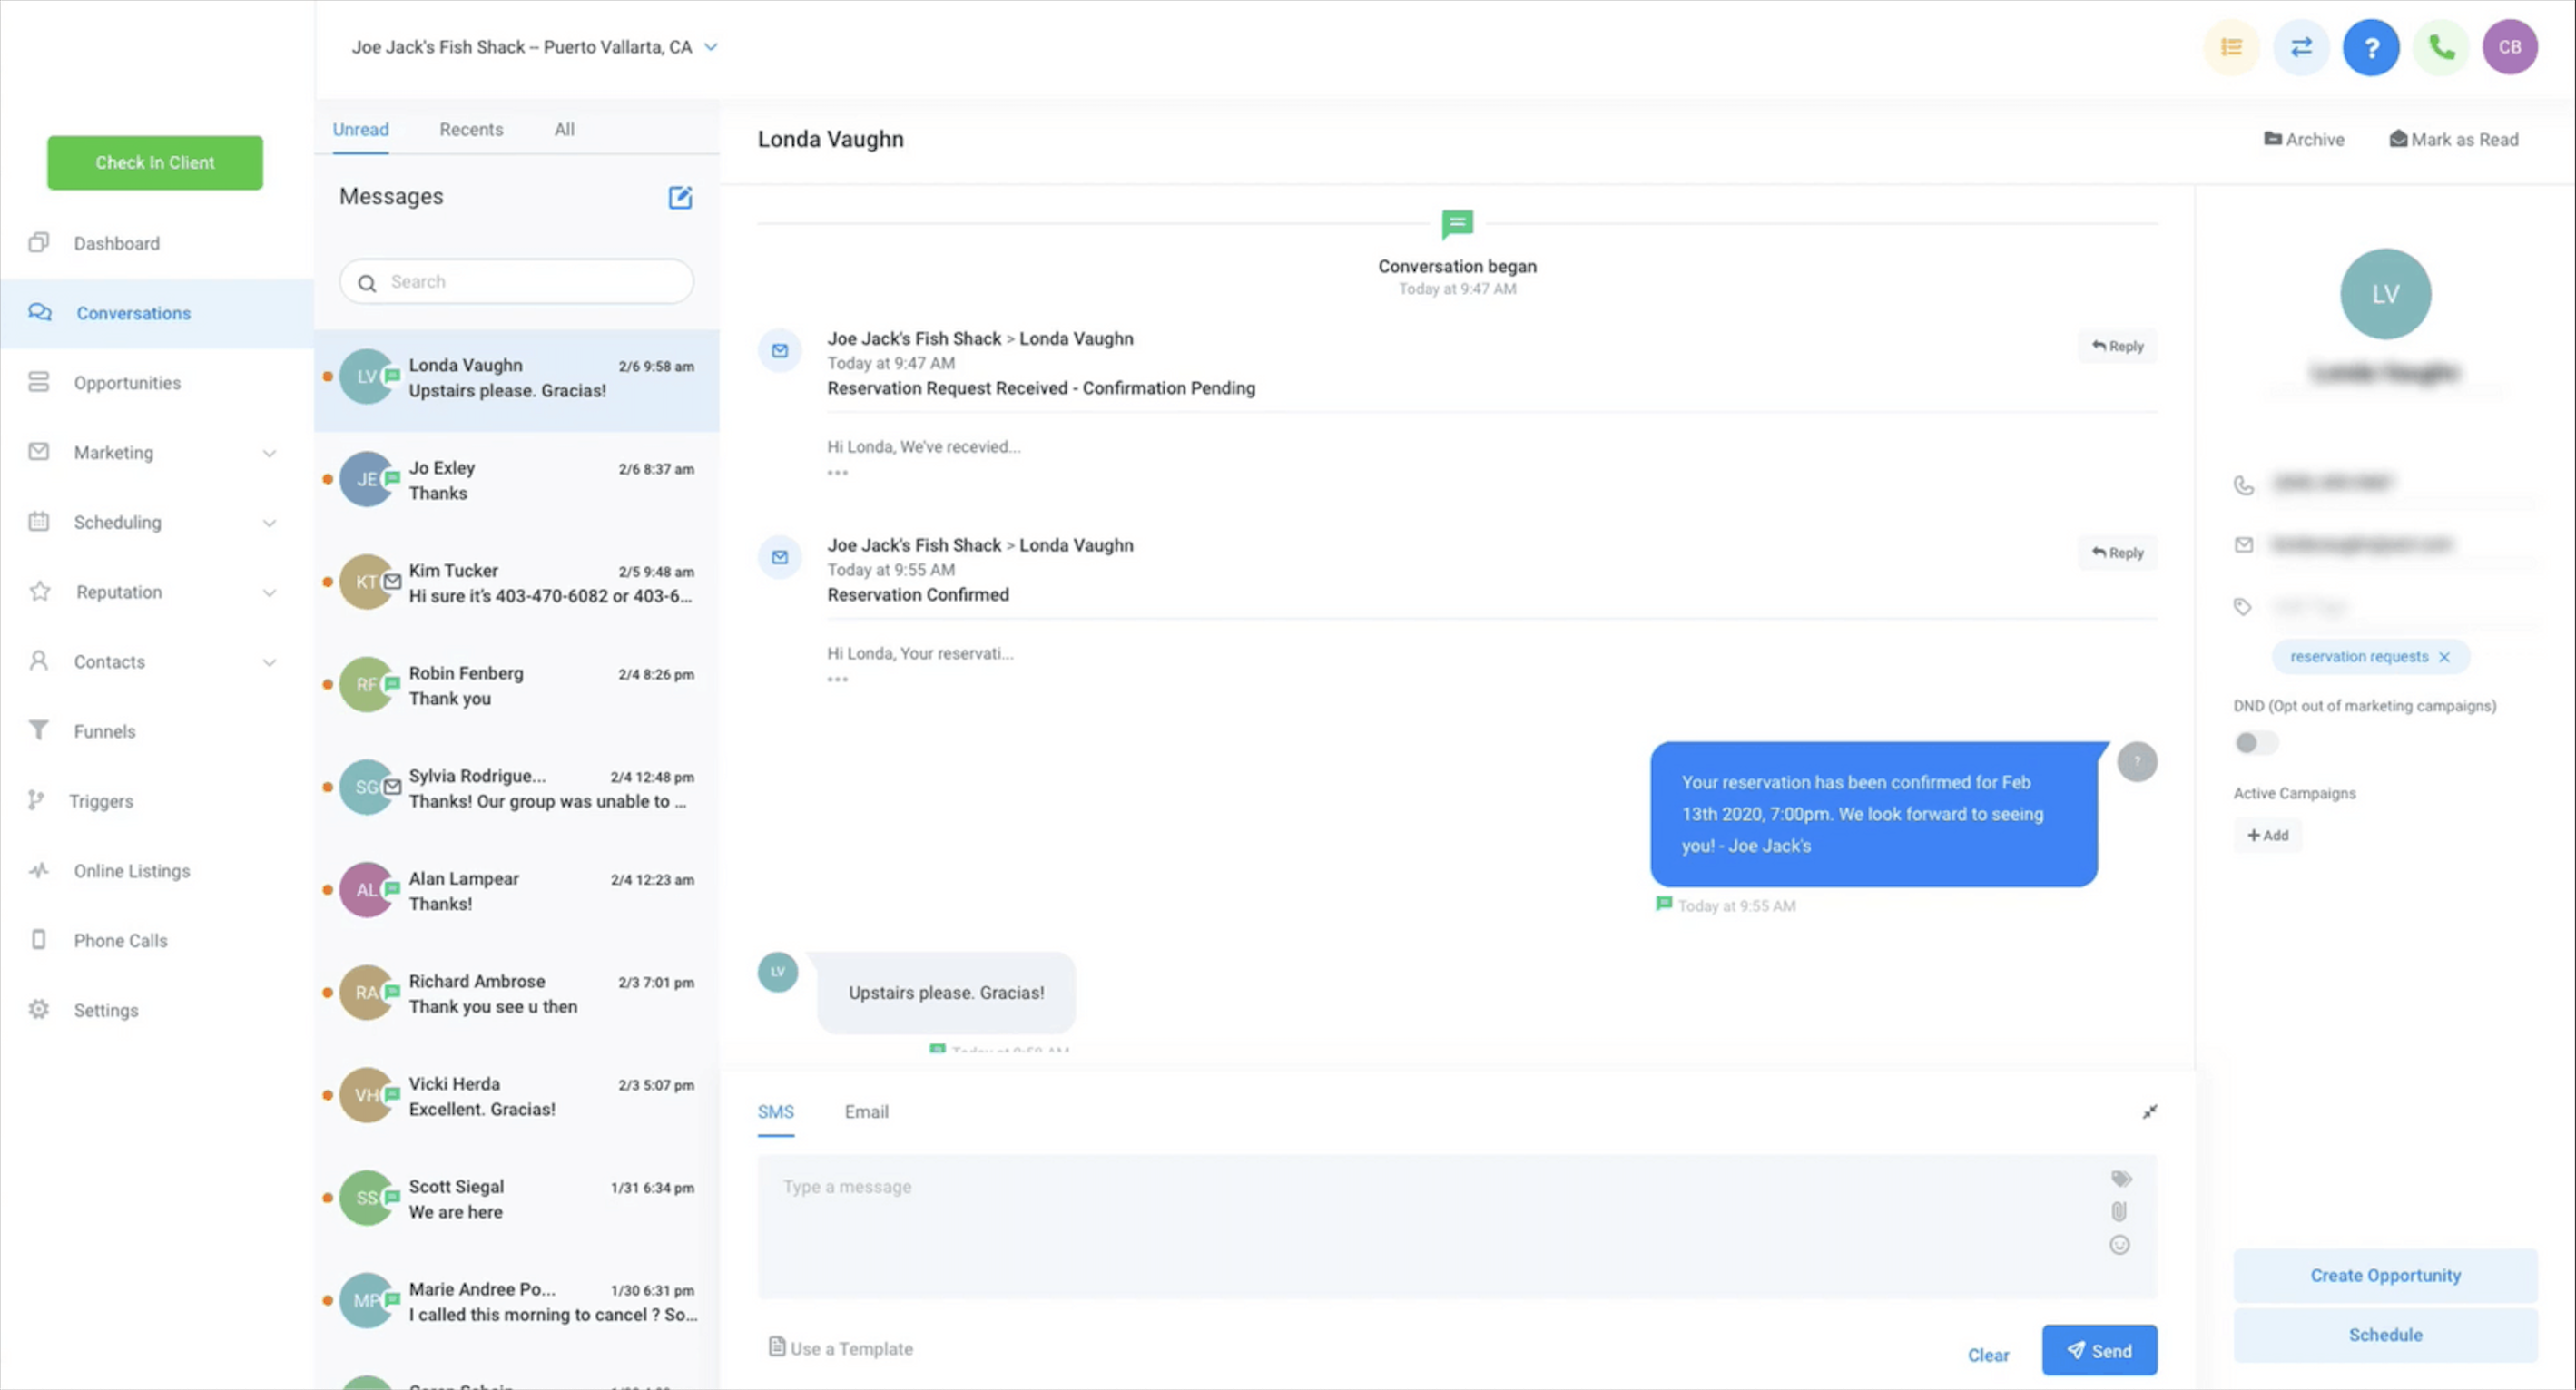The height and width of the screenshot is (1390, 2576).
Task: Switch to the Recents tab
Action: click(471, 129)
